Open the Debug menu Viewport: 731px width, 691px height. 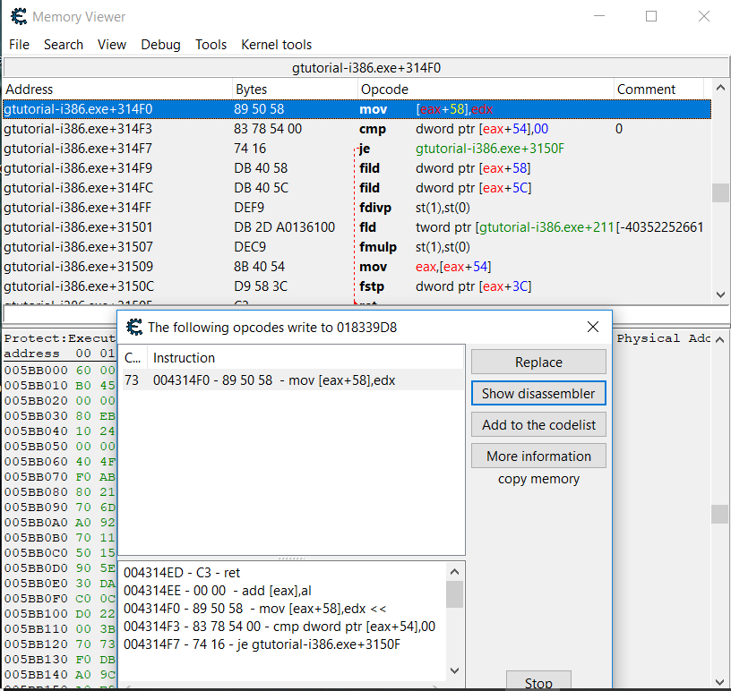(x=160, y=44)
